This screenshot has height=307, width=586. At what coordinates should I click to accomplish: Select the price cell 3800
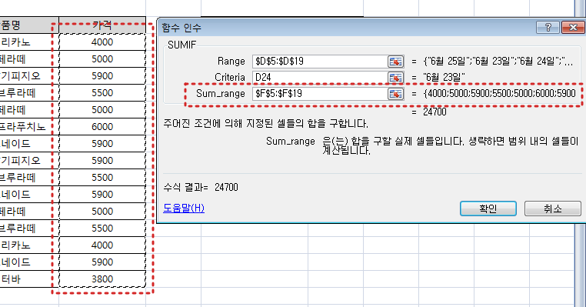tap(102, 279)
